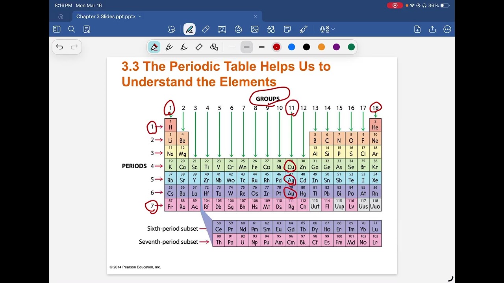Tap the Pearson Education copyright text
Screen dimensions: 504x283
point(135,267)
